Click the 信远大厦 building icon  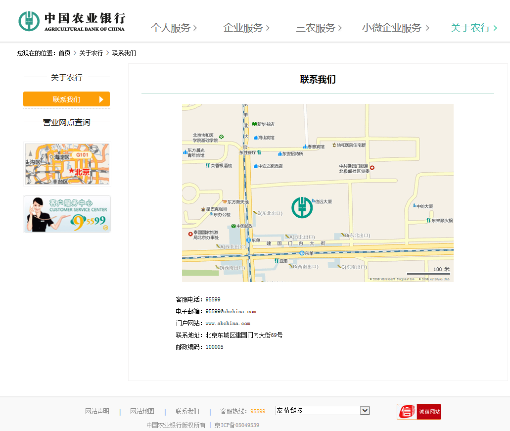(x=313, y=201)
